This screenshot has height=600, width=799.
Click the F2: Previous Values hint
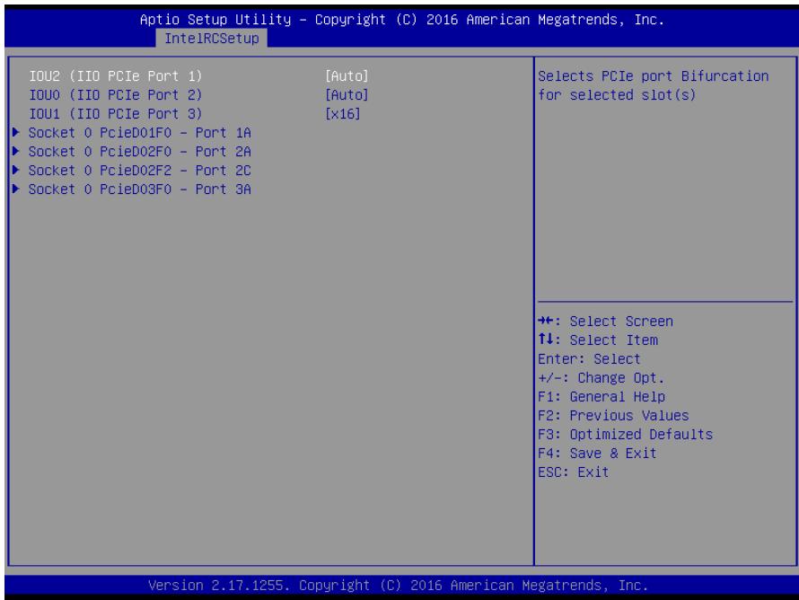(613, 416)
